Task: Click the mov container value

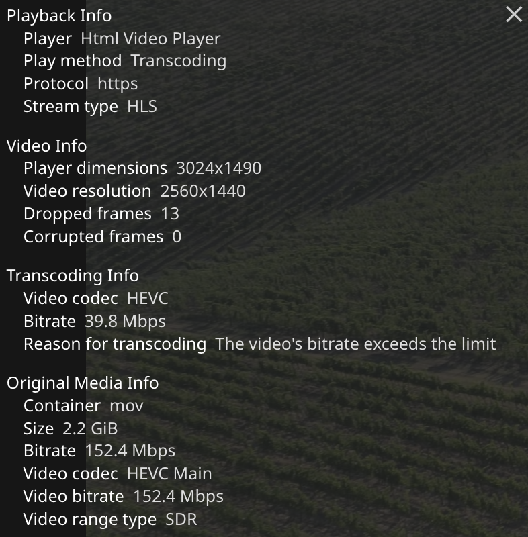Action: [x=126, y=406]
